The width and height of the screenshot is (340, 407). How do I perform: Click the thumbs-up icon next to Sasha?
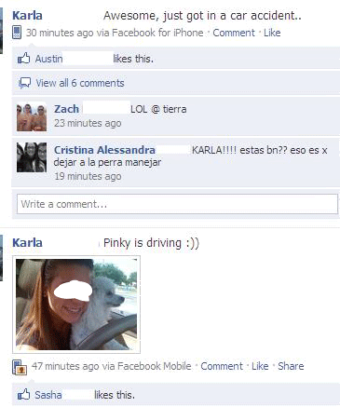(x=24, y=395)
